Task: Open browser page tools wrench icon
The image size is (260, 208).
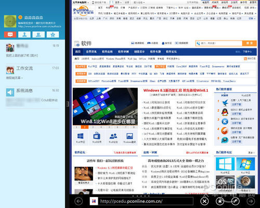Action: click(236, 201)
